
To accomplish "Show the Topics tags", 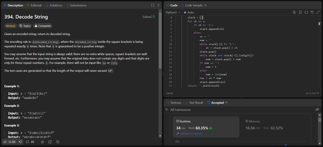I will pos(25,26).
